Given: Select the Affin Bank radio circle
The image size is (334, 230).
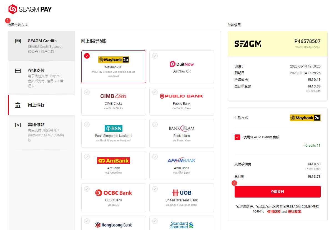Looking at the screenshot, I should [x=155, y=157].
